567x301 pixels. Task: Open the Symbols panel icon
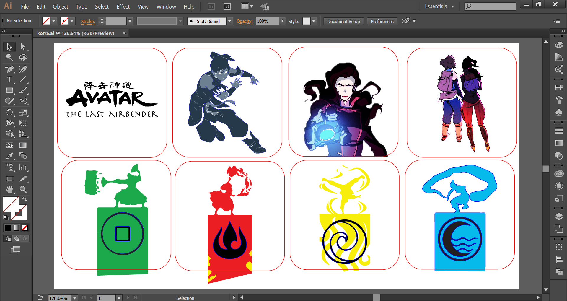click(559, 112)
